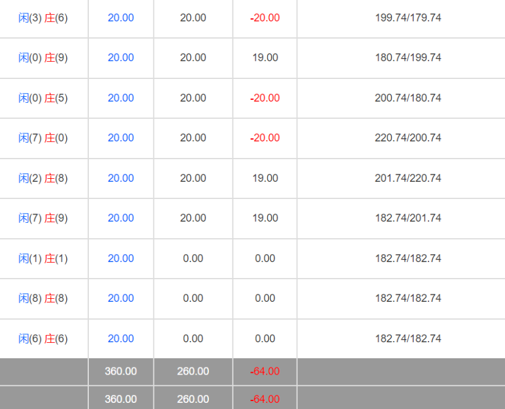Click the 闲(8) 庄(8) result cell
This screenshot has width=505, height=409.
pos(43,298)
